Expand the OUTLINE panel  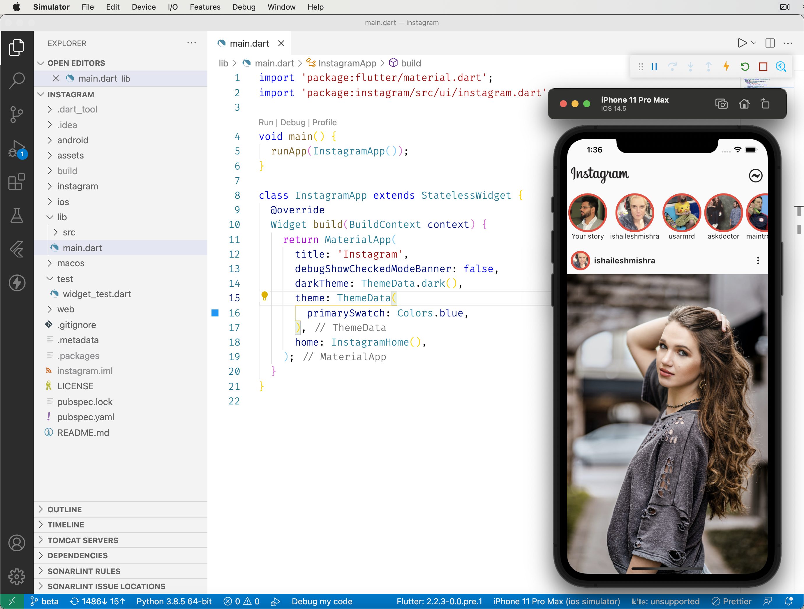[x=121, y=509]
